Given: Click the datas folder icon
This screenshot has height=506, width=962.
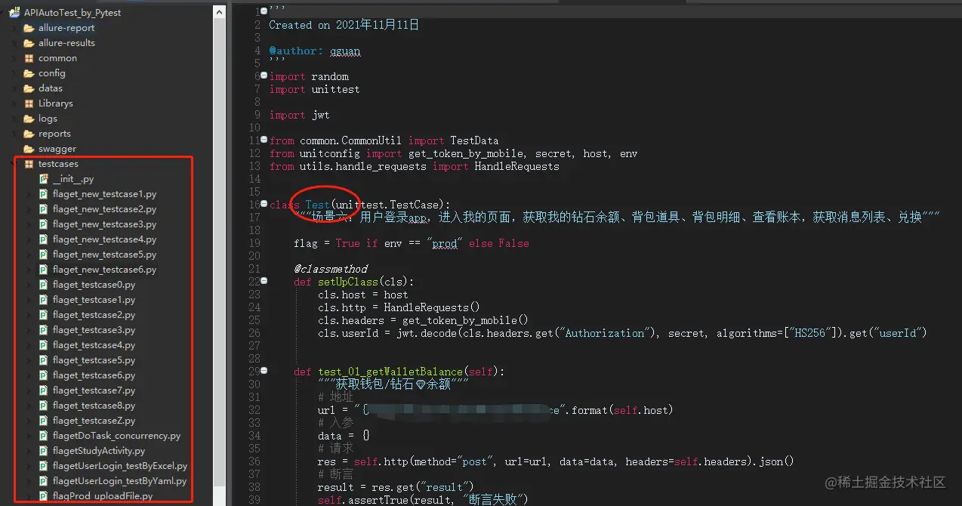Looking at the screenshot, I should 29,88.
